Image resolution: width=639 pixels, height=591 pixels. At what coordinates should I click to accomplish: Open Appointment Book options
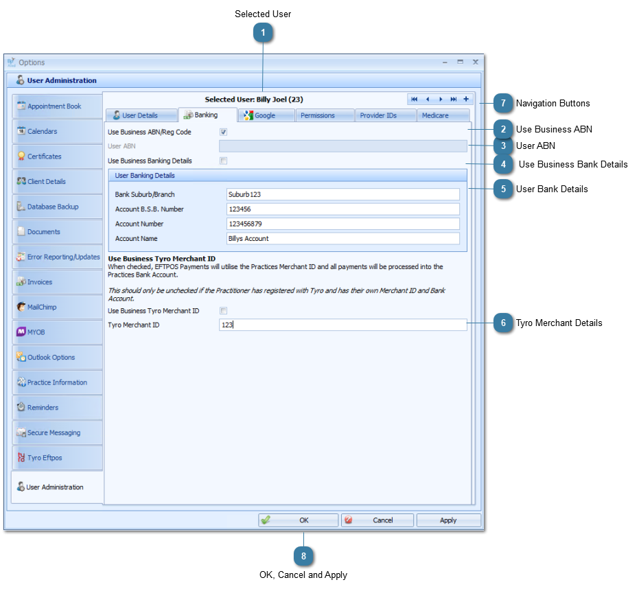57,106
